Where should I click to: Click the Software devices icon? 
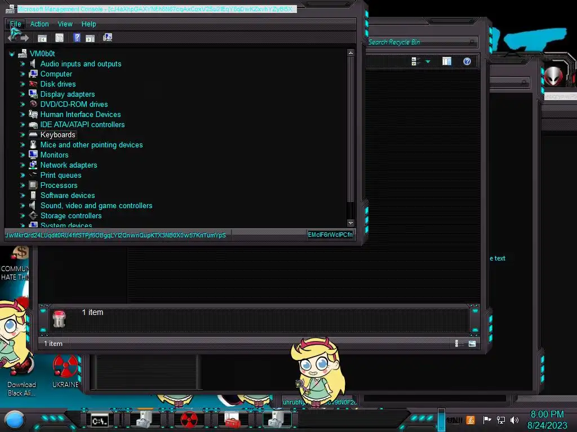pos(33,195)
